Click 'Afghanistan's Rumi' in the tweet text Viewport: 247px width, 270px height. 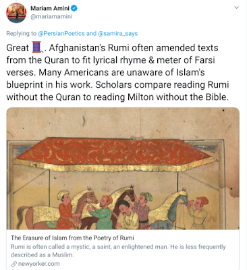89,48
